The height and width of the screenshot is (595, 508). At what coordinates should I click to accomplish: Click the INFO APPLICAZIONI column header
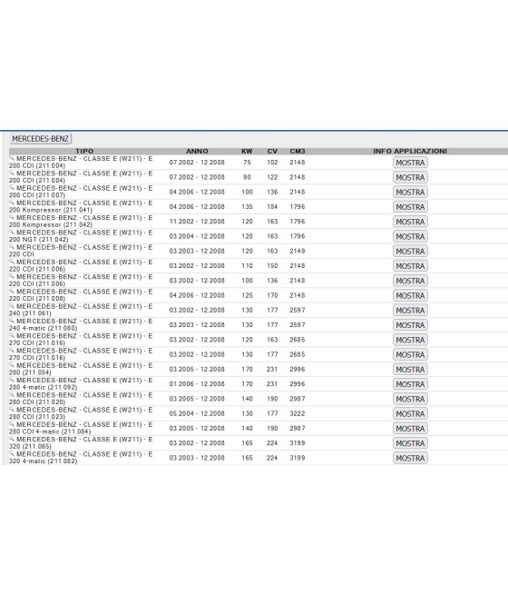point(410,151)
